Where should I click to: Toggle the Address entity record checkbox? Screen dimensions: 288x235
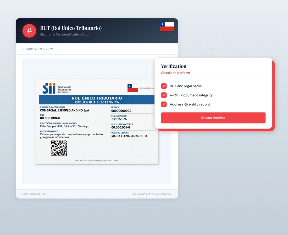point(164,104)
